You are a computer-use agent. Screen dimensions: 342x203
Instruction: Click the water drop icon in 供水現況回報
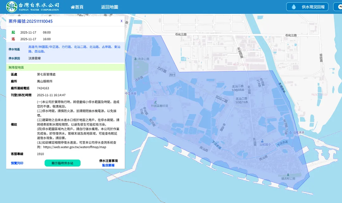(294, 7)
